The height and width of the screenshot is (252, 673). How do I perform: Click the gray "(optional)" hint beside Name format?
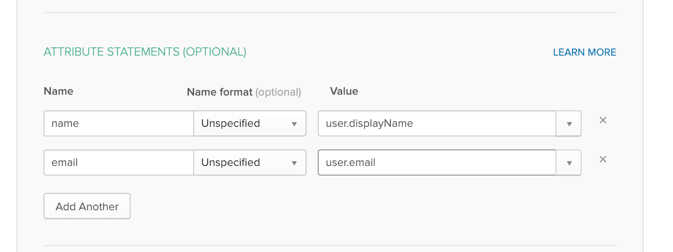[278, 92]
